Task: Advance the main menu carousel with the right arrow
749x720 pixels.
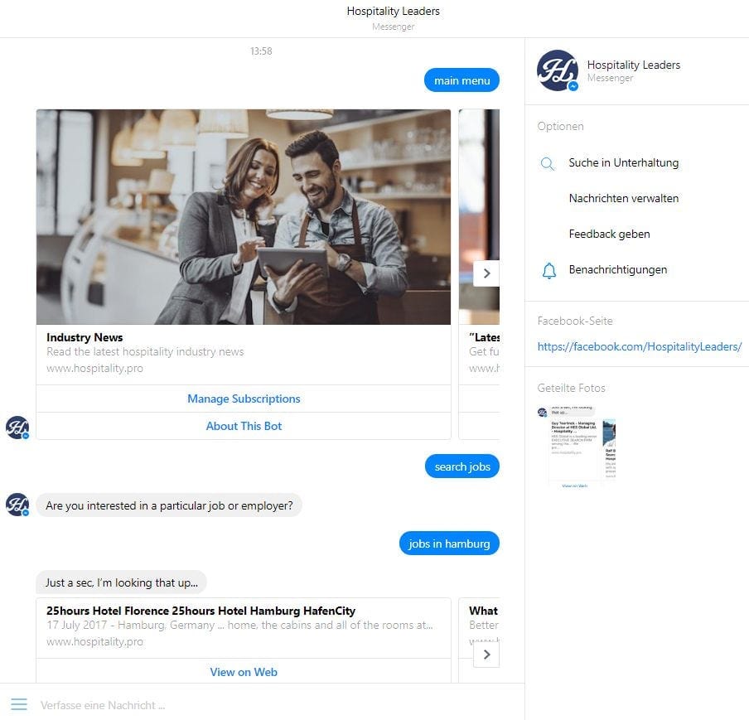Action: [x=486, y=273]
